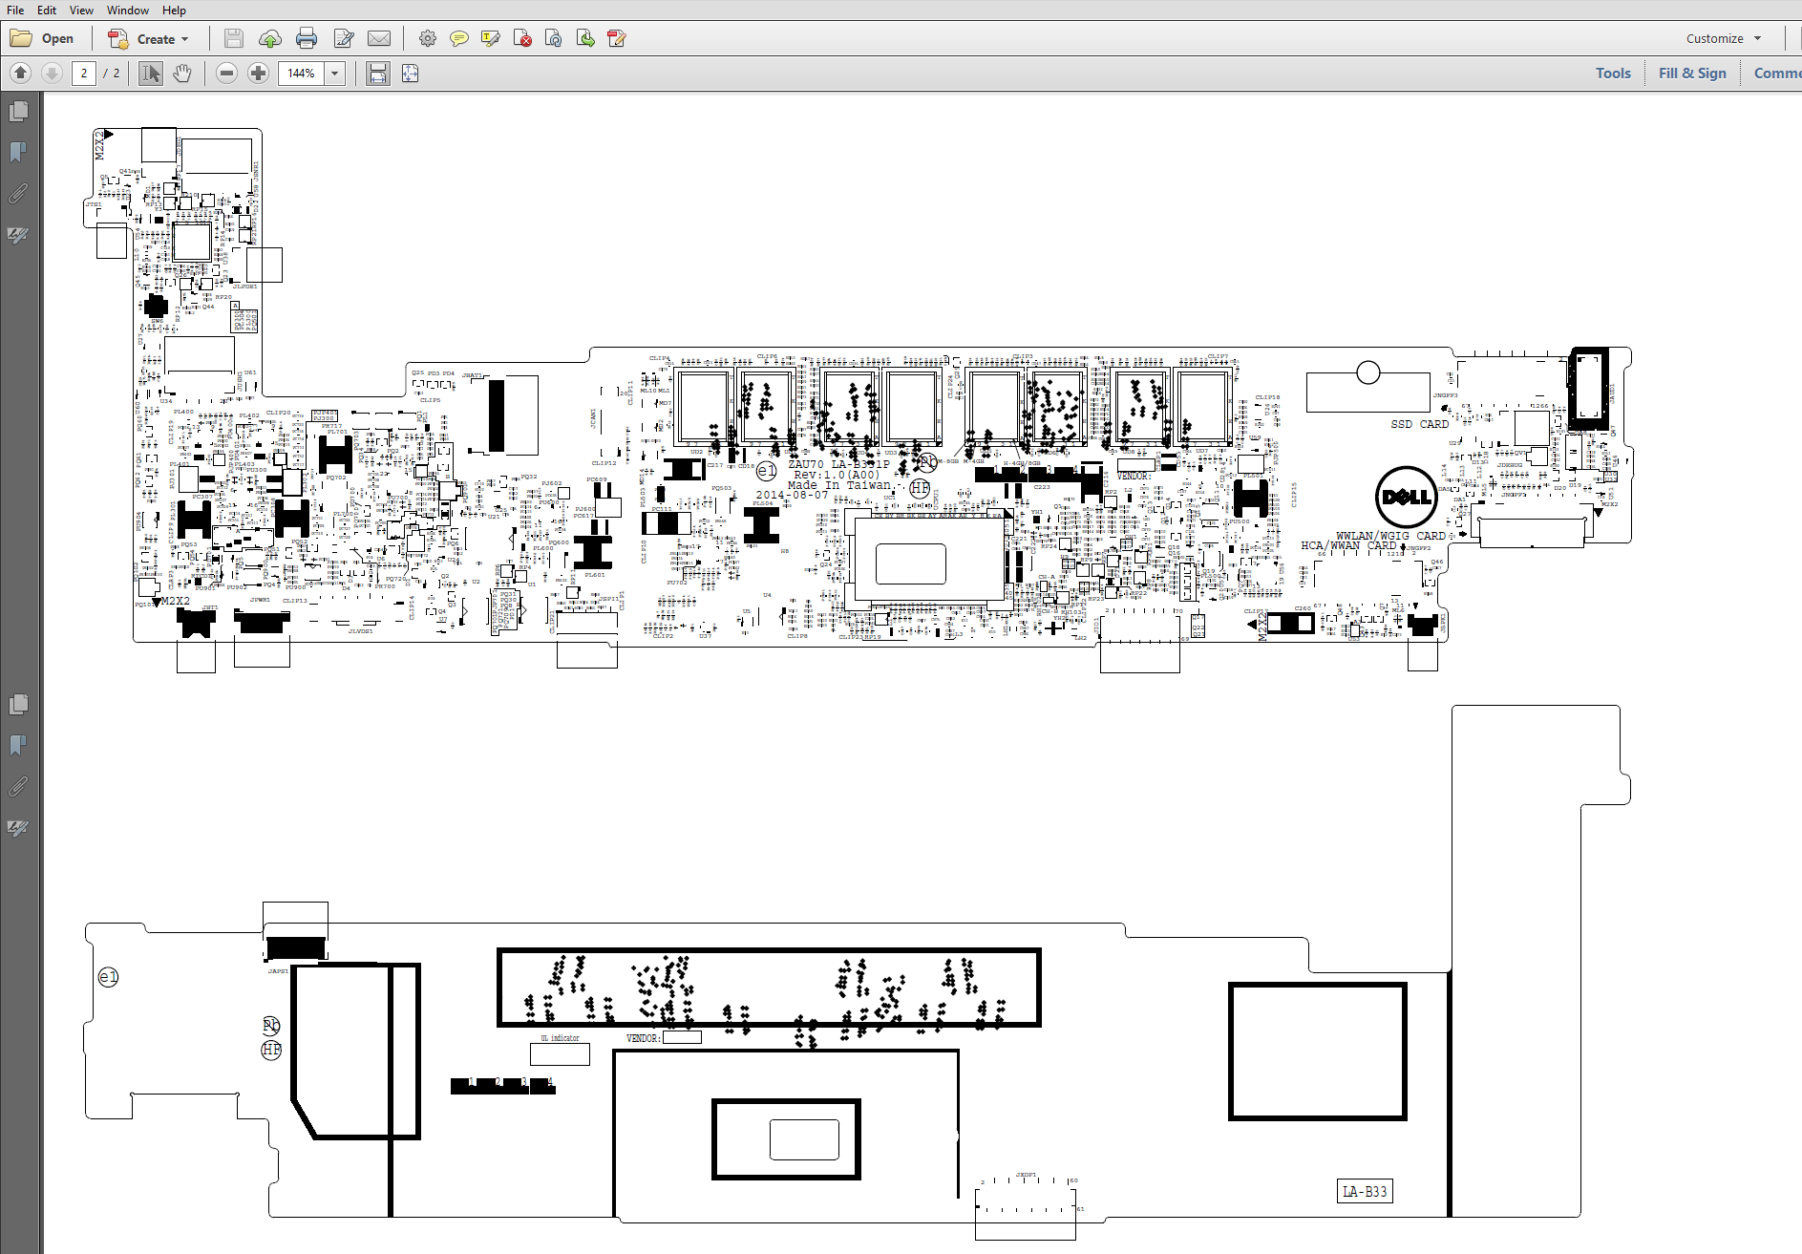The width and height of the screenshot is (1802, 1254).
Task: Toggle the Select tool for text
Action: [150, 74]
